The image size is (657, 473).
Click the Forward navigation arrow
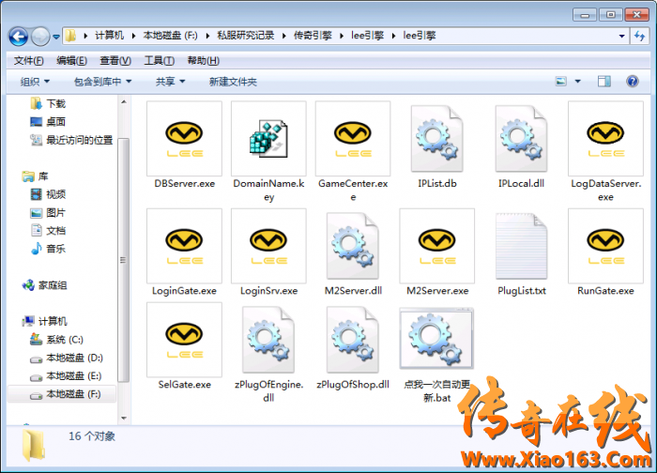tap(40, 37)
